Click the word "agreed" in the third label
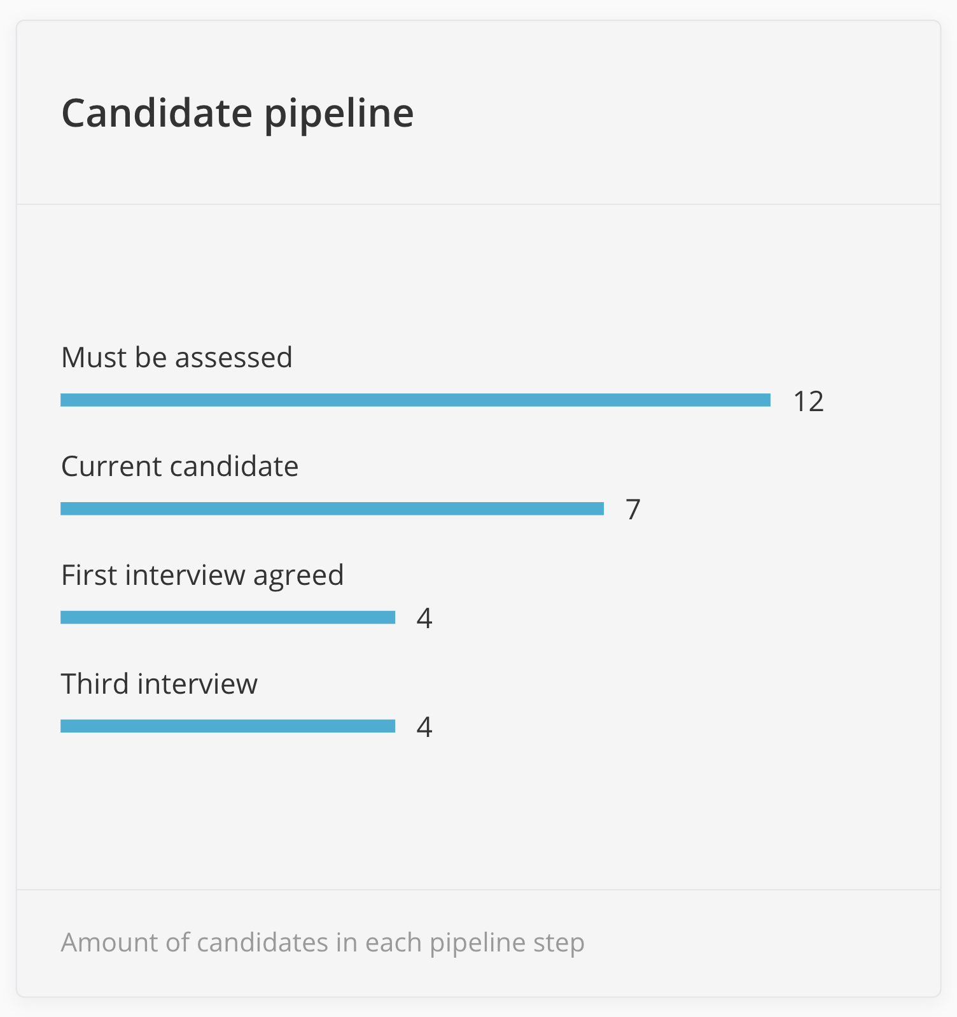This screenshot has width=957, height=1017. pyautogui.click(x=298, y=576)
